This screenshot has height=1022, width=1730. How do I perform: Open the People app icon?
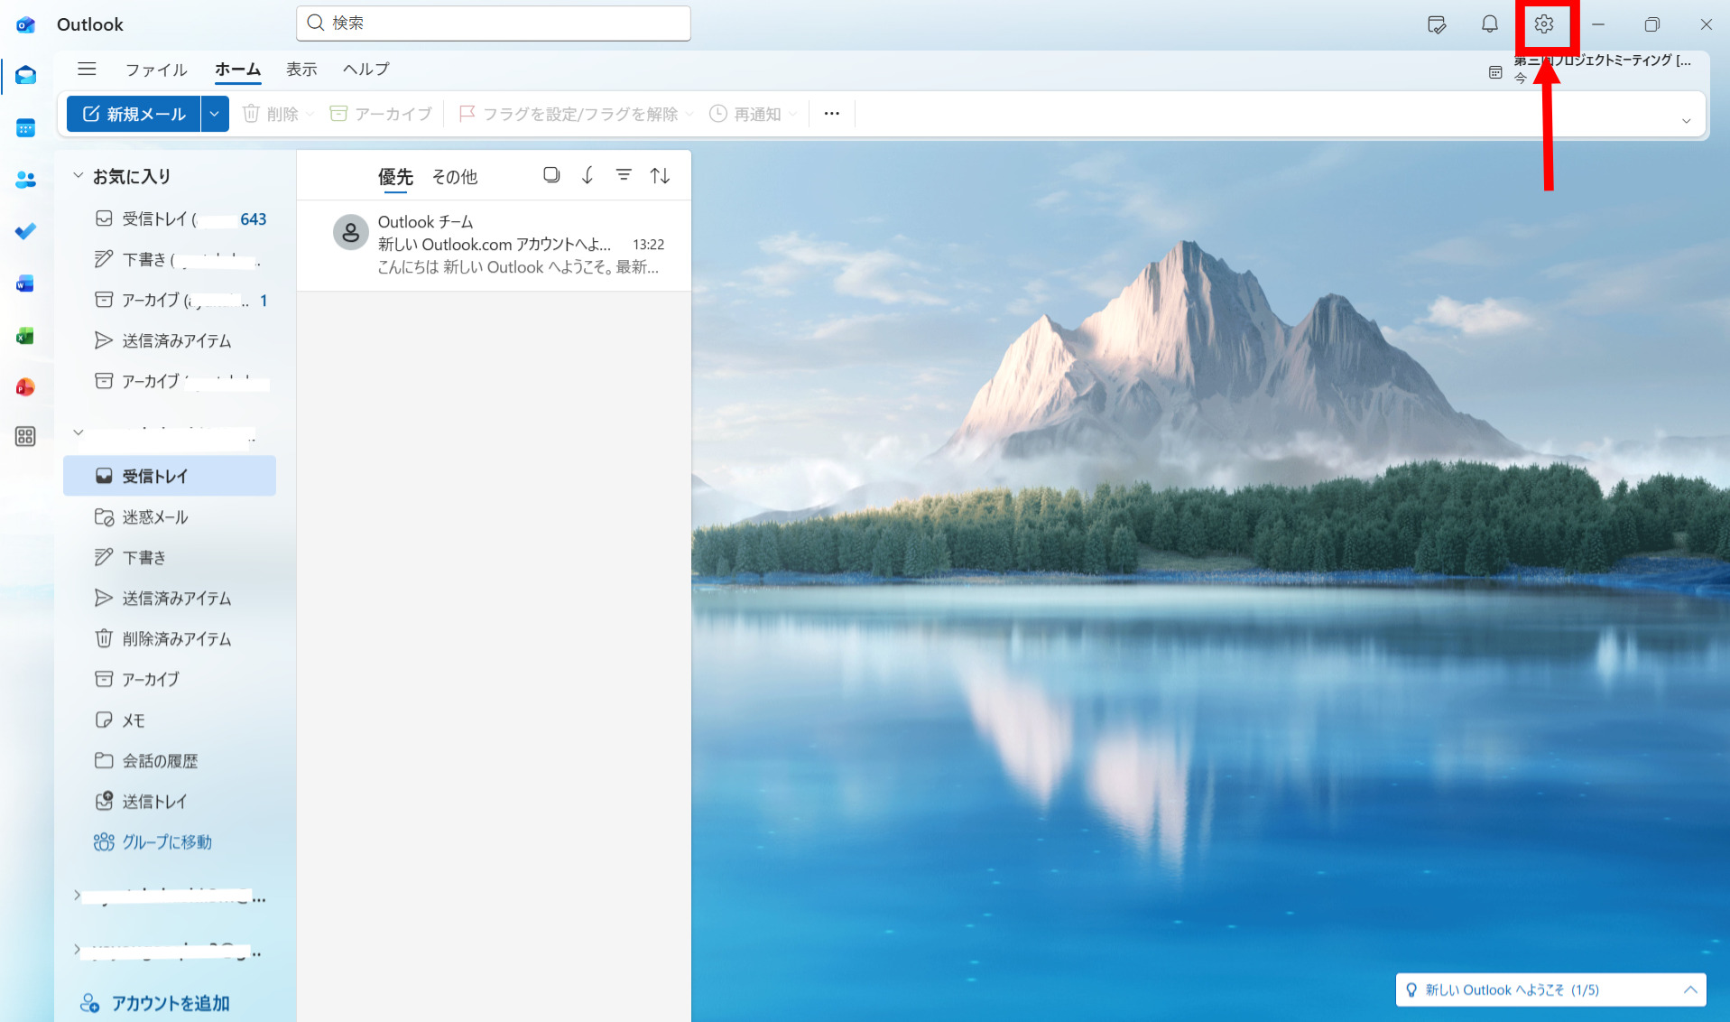[x=25, y=180]
